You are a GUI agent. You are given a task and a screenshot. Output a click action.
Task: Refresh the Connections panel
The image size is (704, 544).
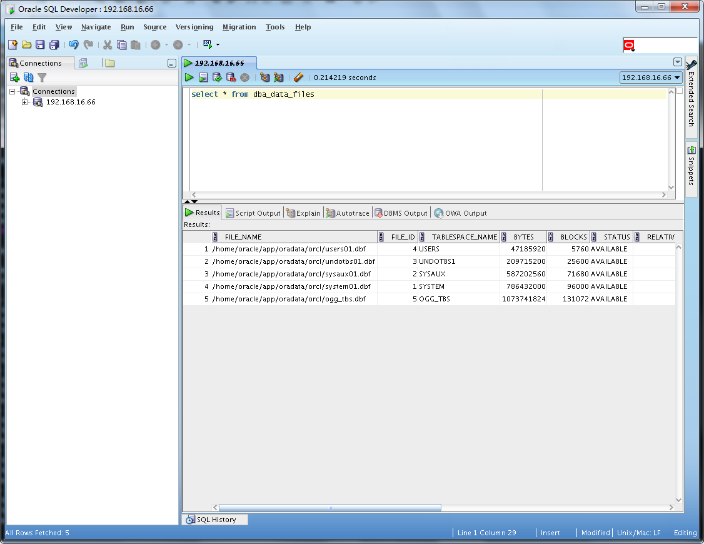pyautogui.click(x=28, y=77)
